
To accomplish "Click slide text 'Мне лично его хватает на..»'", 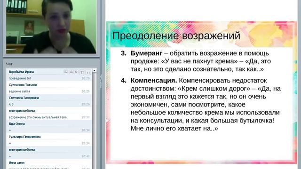I will pos(174,128).
